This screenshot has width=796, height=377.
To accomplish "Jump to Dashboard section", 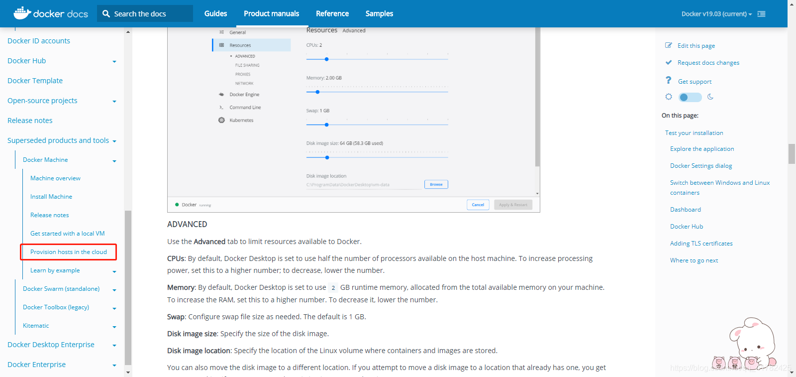I will pos(686,210).
